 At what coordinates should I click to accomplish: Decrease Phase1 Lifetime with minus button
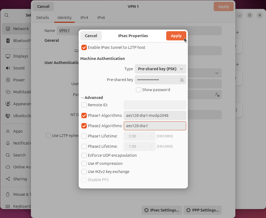pos(143,136)
